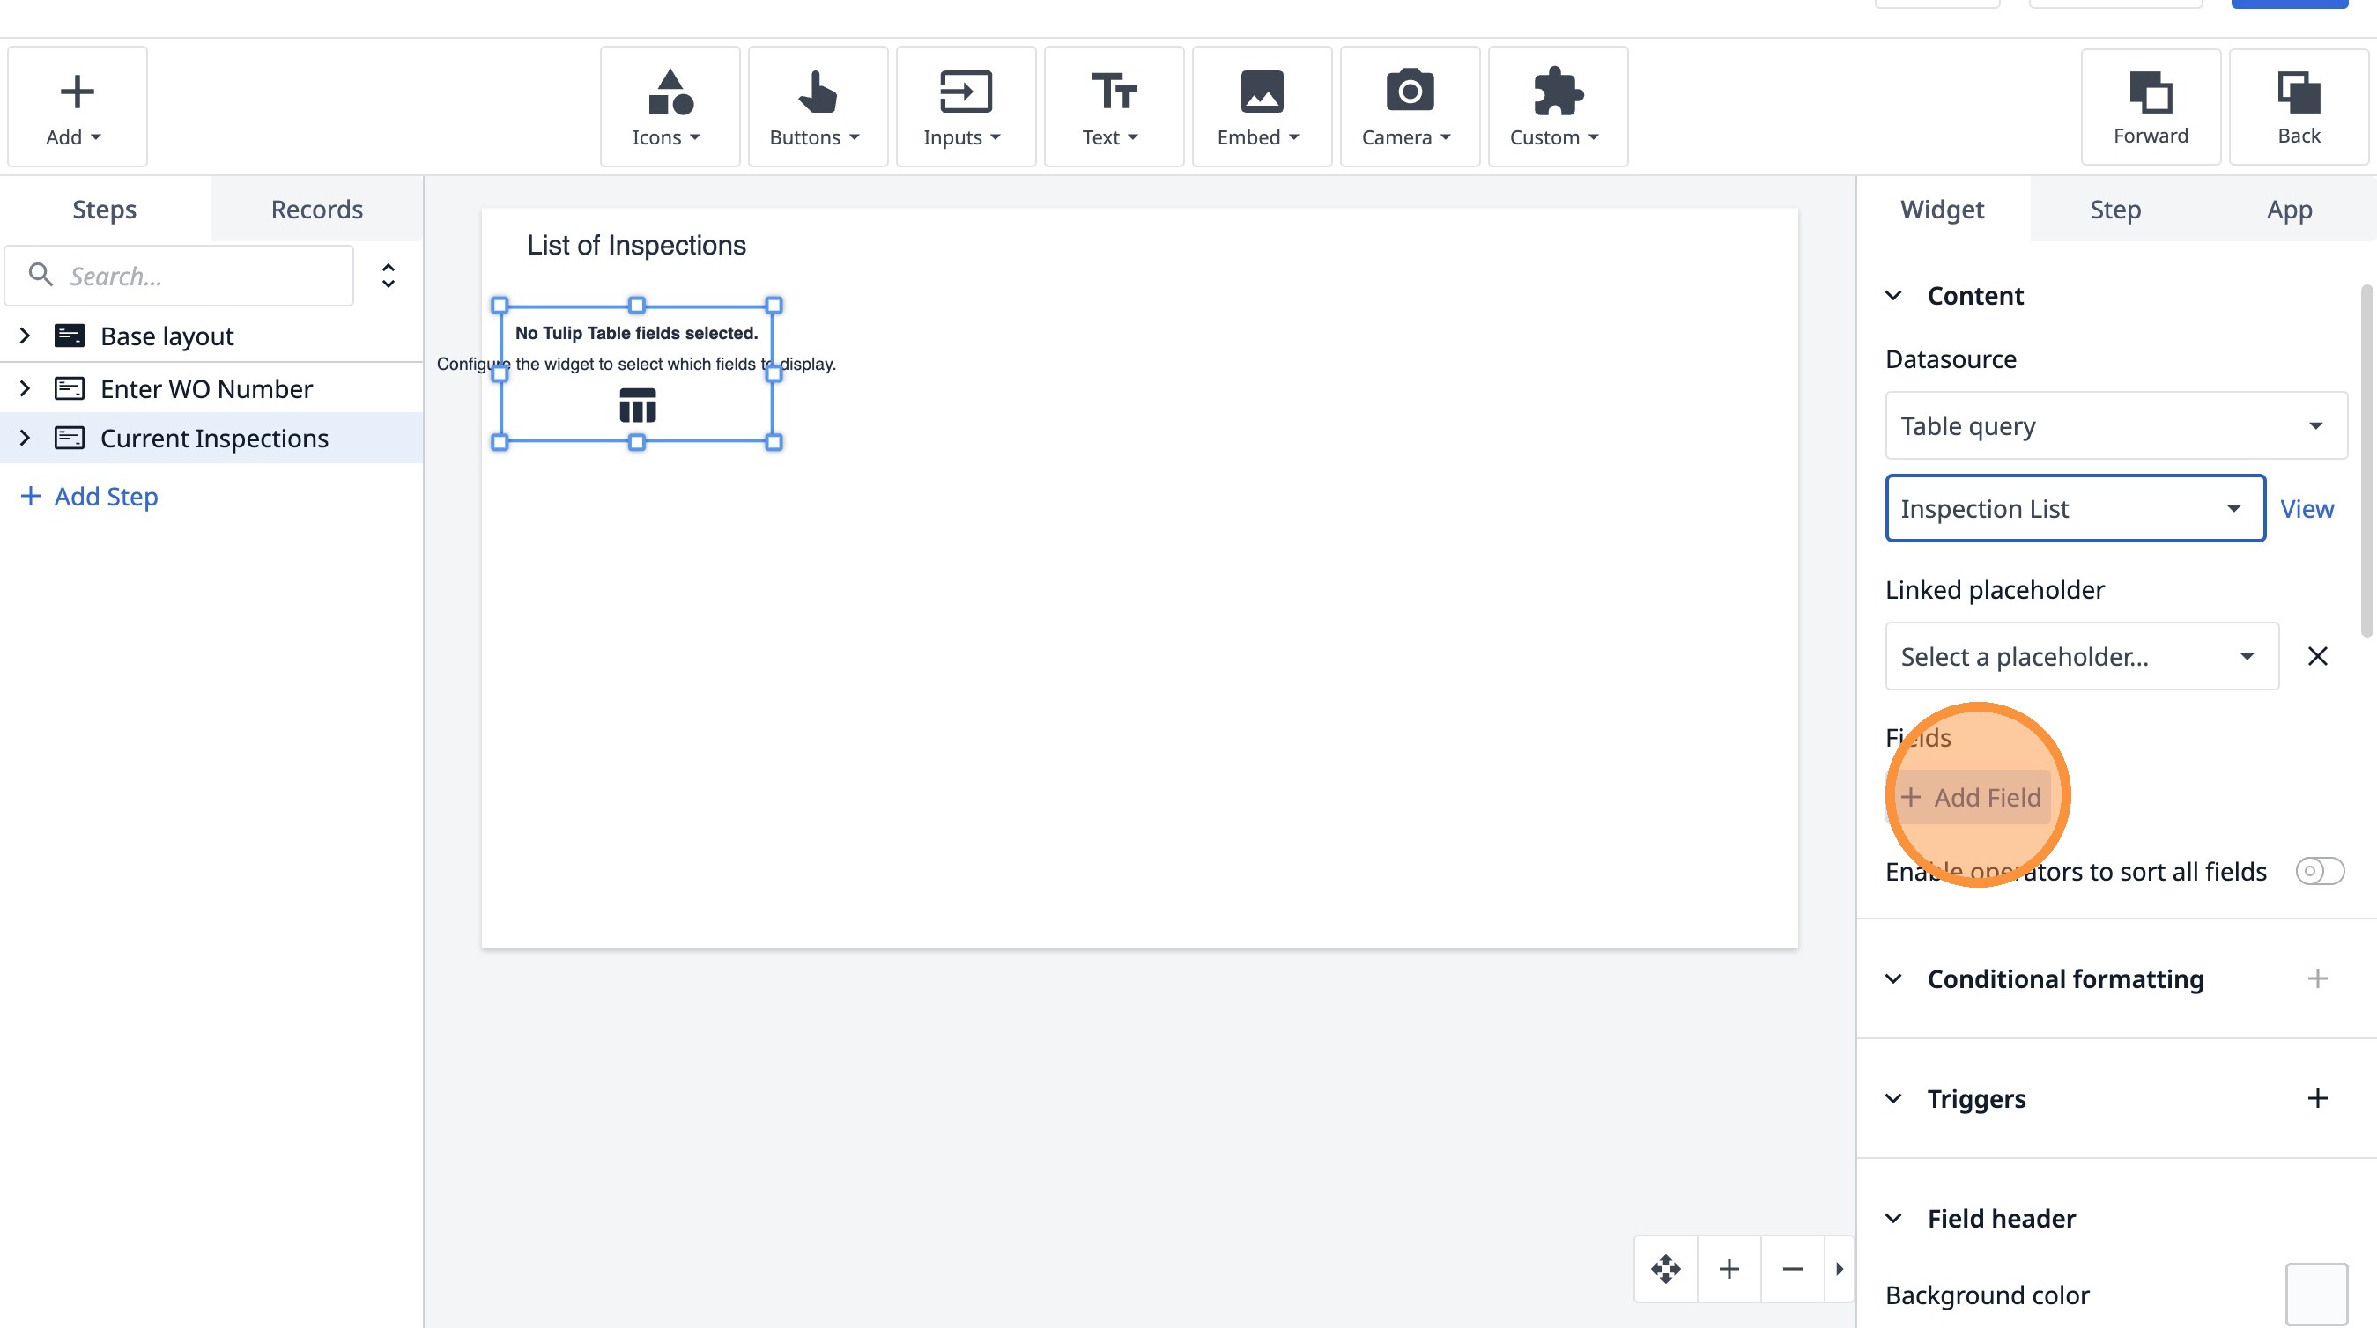The width and height of the screenshot is (2377, 1328).
Task: Open the Embed widget menu
Action: tap(1261, 107)
